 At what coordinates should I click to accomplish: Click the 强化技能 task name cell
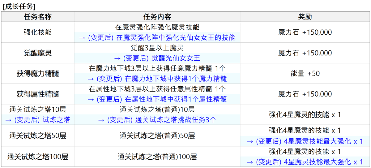pos(37,32)
